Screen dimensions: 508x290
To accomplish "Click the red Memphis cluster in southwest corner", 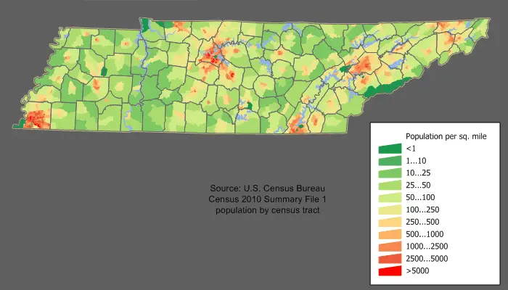I will pyautogui.click(x=35, y=119).
